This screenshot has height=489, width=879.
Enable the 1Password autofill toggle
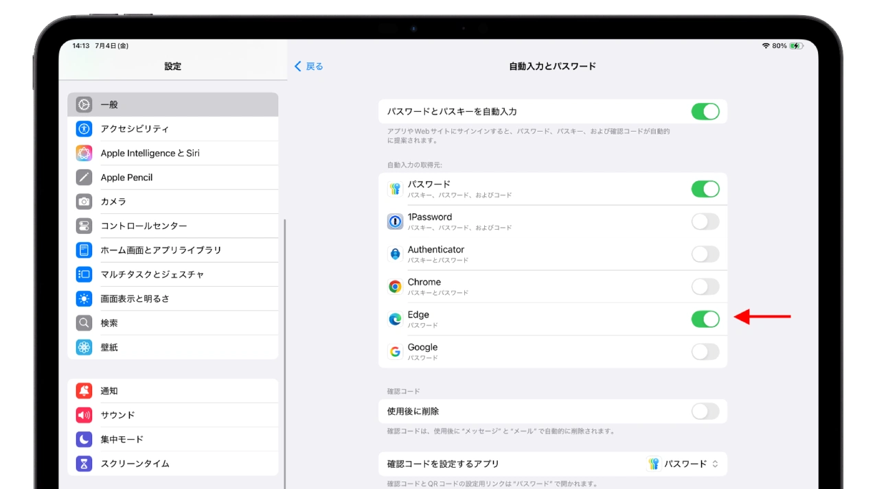[705, 222]
